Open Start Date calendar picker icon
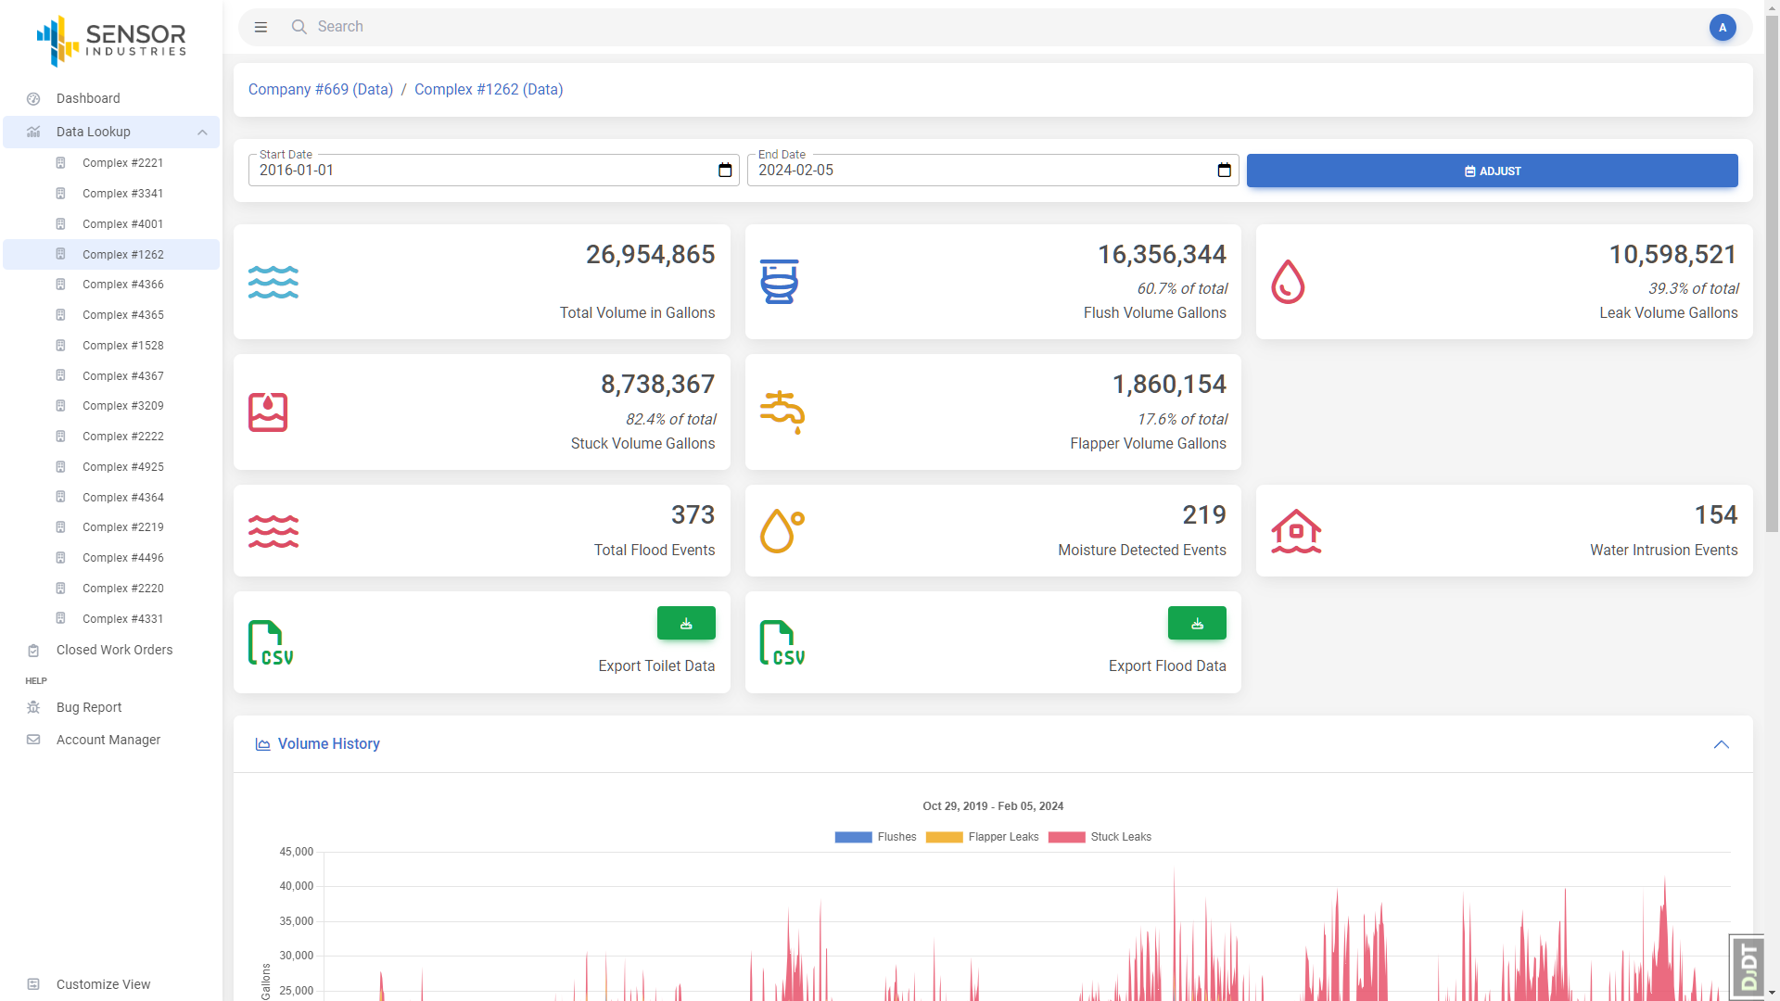 pyautogui.click(x=725, y=171)
